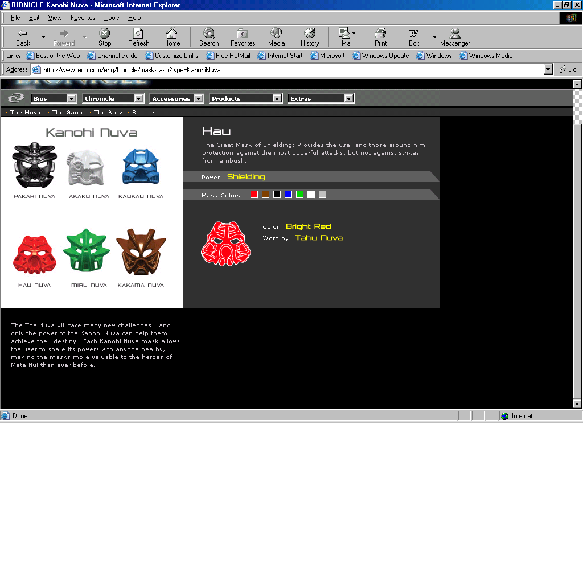Open The Buzz link
Viewport: 583px width, 569px height.
(108, 112)
